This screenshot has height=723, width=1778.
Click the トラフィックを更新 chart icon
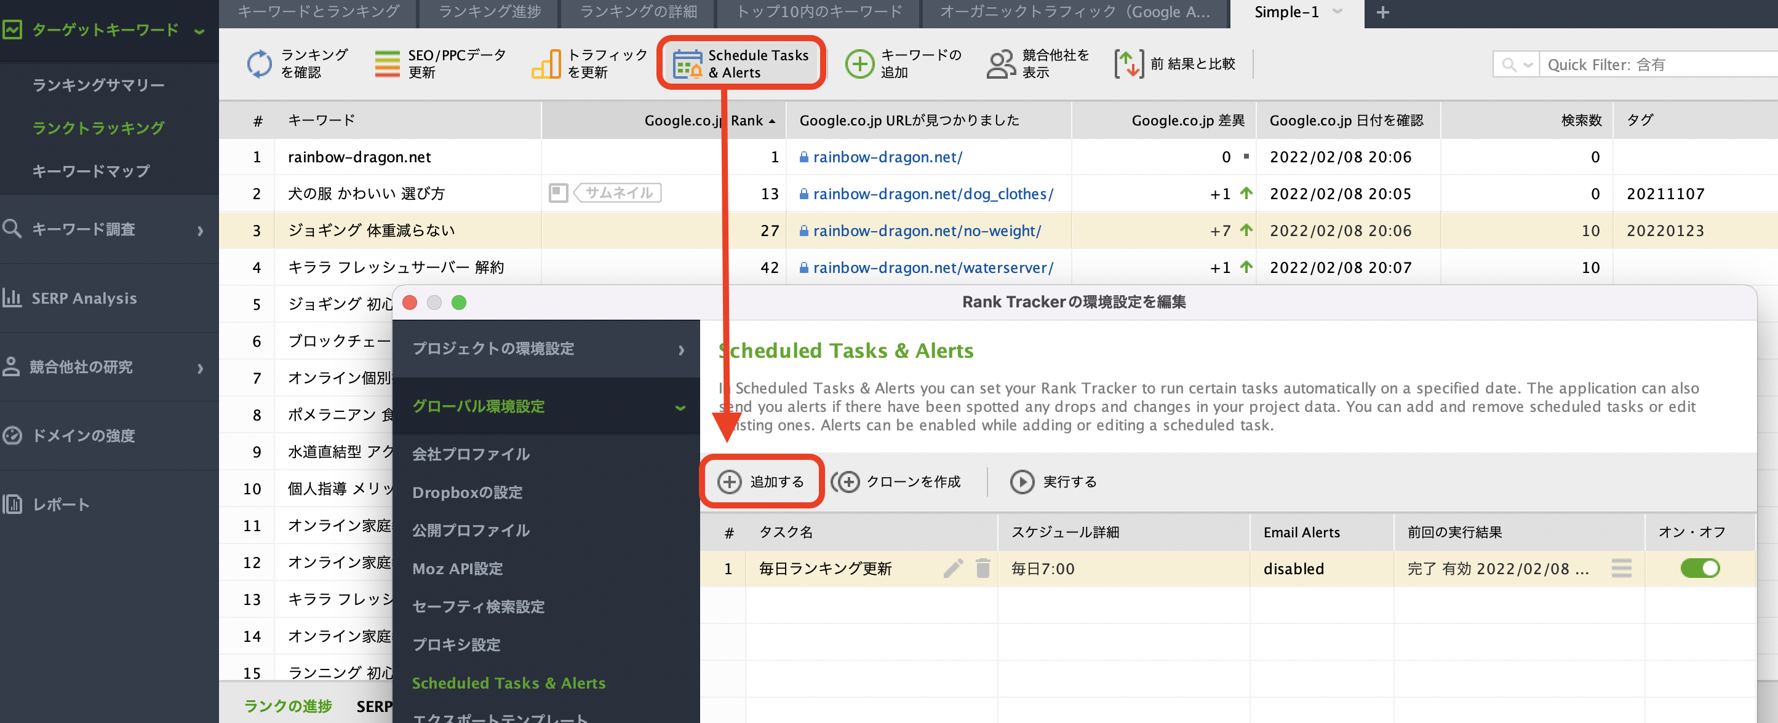click(546, 63)
